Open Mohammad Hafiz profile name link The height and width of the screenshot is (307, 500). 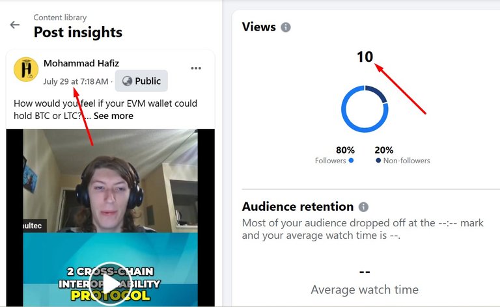click(x=81, y=63)
